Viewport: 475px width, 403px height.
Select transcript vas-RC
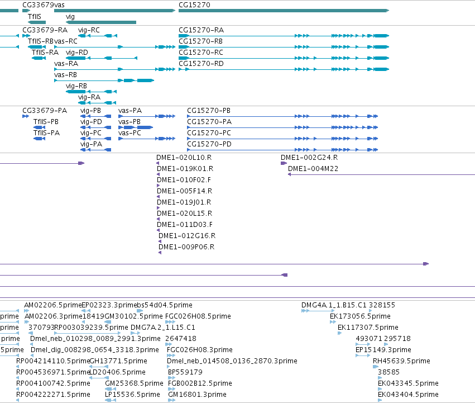pyautogui.click(x=66, y=41)
